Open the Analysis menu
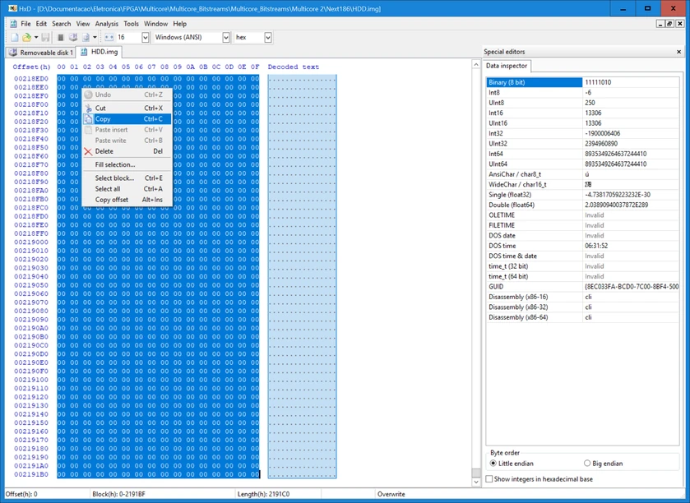This screenshot has width=690, height=503. (106, 24)
